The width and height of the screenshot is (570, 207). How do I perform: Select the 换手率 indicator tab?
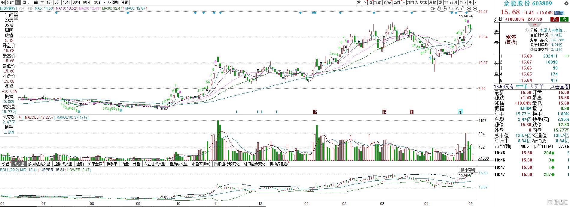(112, 164)
